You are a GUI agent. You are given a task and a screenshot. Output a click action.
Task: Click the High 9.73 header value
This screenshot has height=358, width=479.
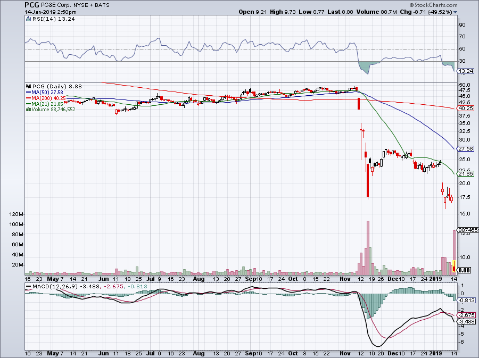click(283, 12)
